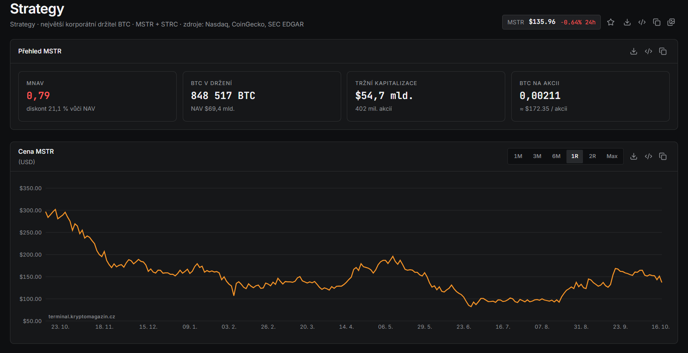This screenshot has height=353, width=688.
Task: Click the text 'NAV $69,4 mld.'
Action: [213, 109]
